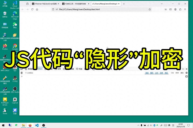Screen dimensions: 193x128
Task: Pick an element with the devtools picker
Action: point(21,69)
